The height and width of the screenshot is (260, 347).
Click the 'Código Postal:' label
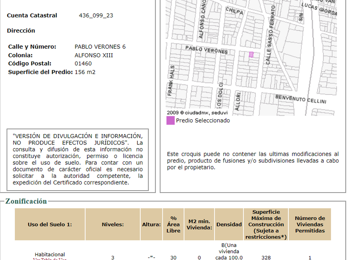click(x=30, y=64)
